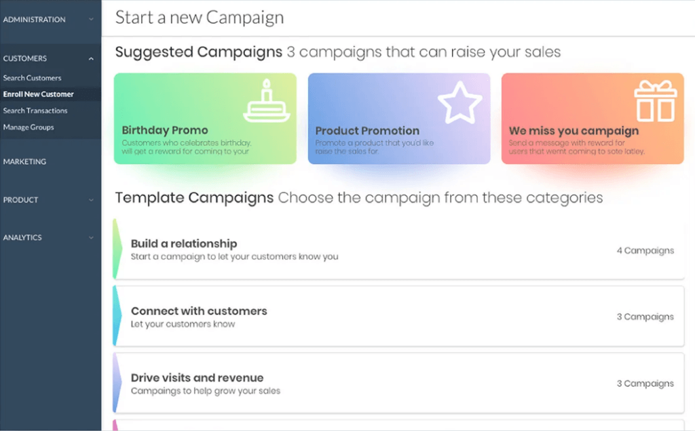Click the pink arrow at the bottom category

[117, 427]
